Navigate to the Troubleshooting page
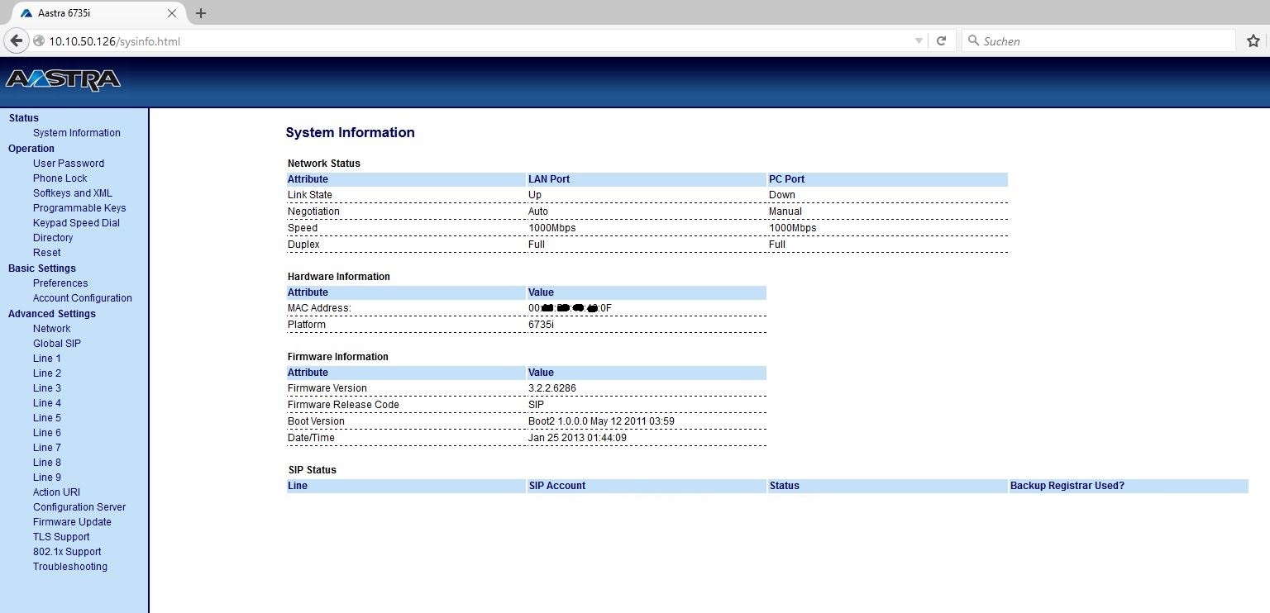 coord(69,567)
